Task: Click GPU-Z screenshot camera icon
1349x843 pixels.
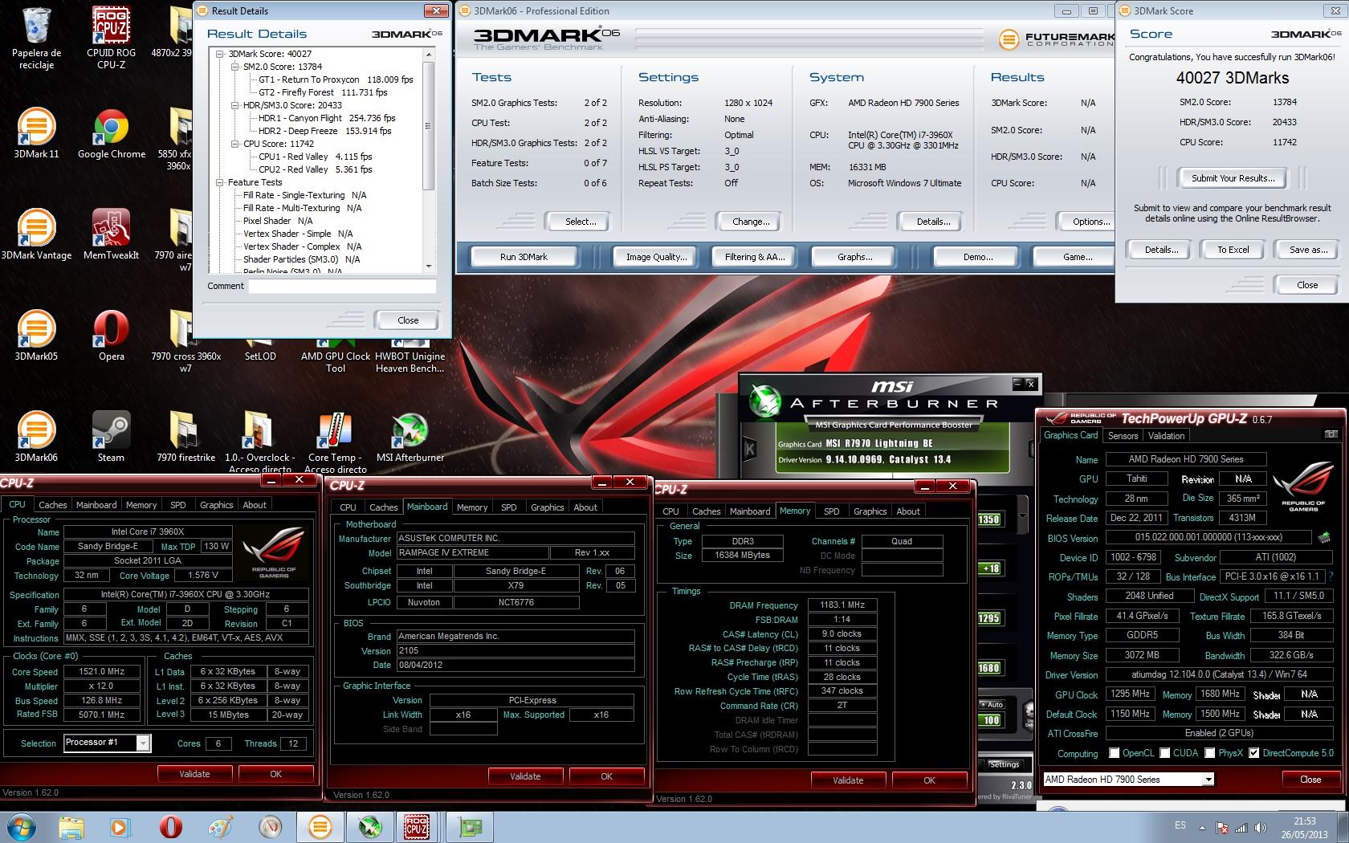Action: tap(1331, 434)
